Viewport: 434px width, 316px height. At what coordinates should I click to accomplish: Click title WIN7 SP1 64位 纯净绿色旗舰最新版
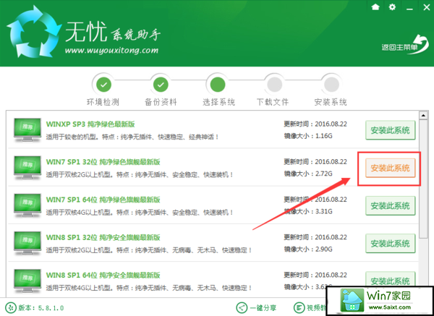103,200
